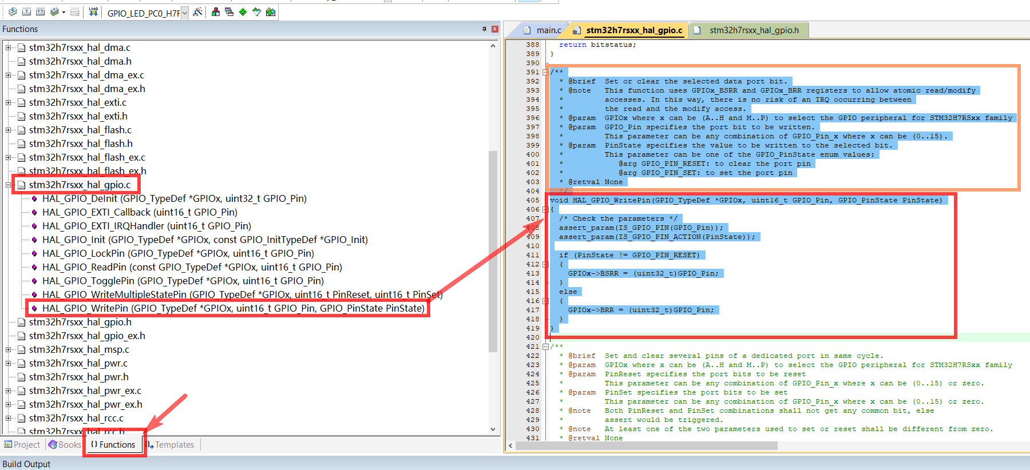Screen dimensions: 1030x470
Task: Click the Translate current file toolbar icon
Action: coord(13,12)
